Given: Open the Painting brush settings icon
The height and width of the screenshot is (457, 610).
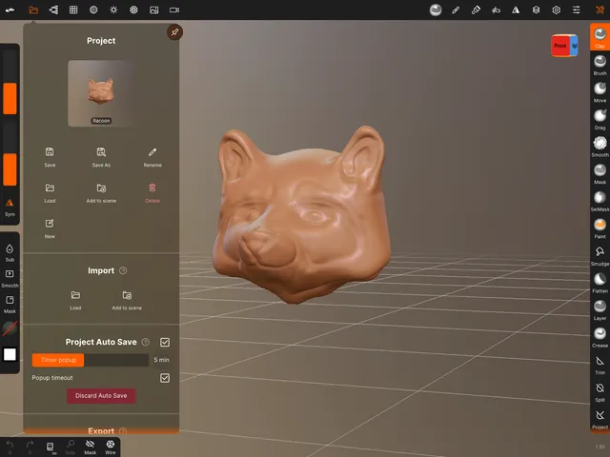Looking at the screenshot, I should click(x=476, y=10).
